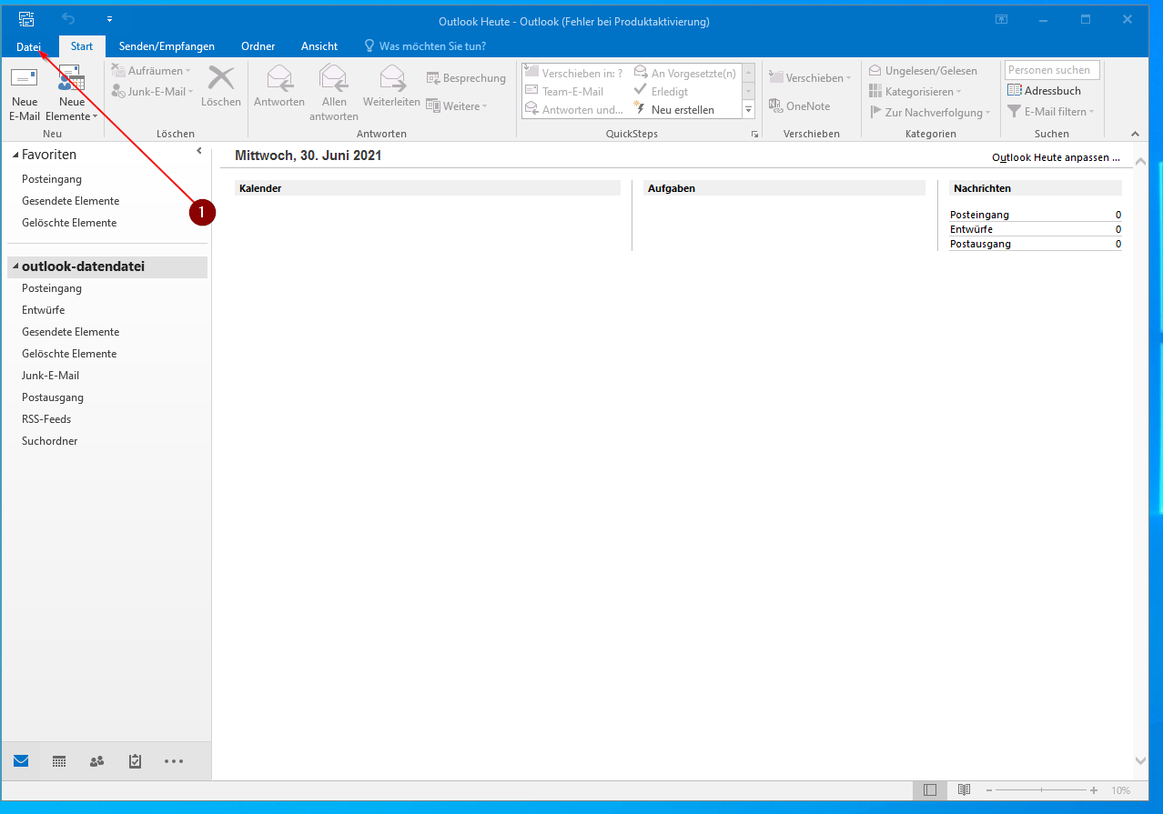The width and height of the screenshot is (1163, 814).
Task: Open the tasks clipboard icon
Action: (135, 761)
